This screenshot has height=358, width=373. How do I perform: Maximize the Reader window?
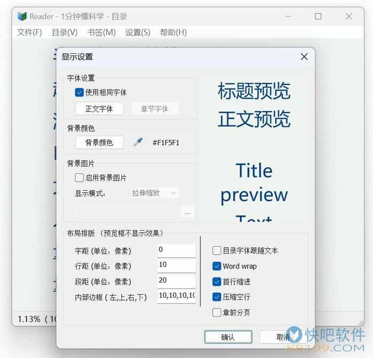318,17
